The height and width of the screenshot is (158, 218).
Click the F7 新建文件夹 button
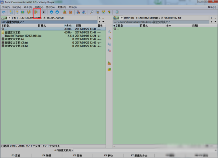pyautogui.click(x=139, y=155)
